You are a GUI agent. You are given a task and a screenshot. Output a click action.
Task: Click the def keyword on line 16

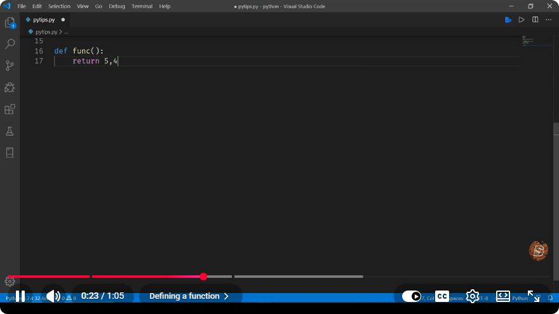[x=61, y=51]
